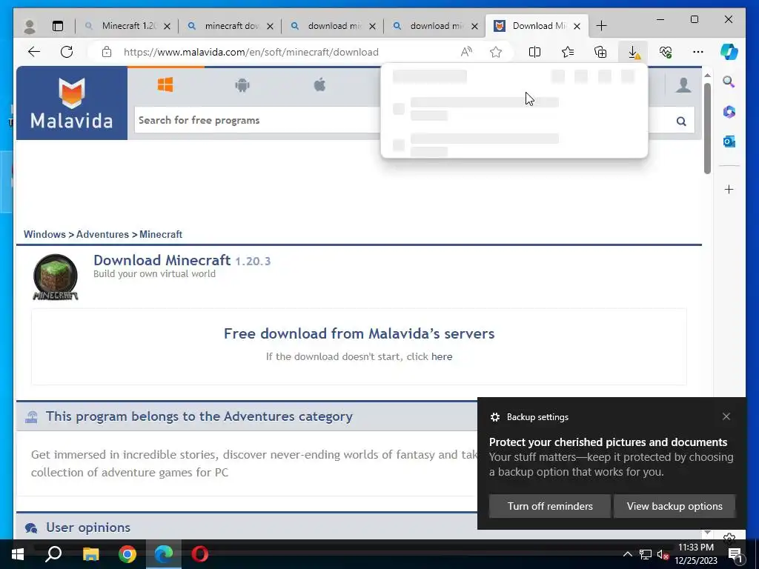Submit search with magnifier icon
Image resolution: width=759 pixels, height=569 pixels.
pos(681,121)
